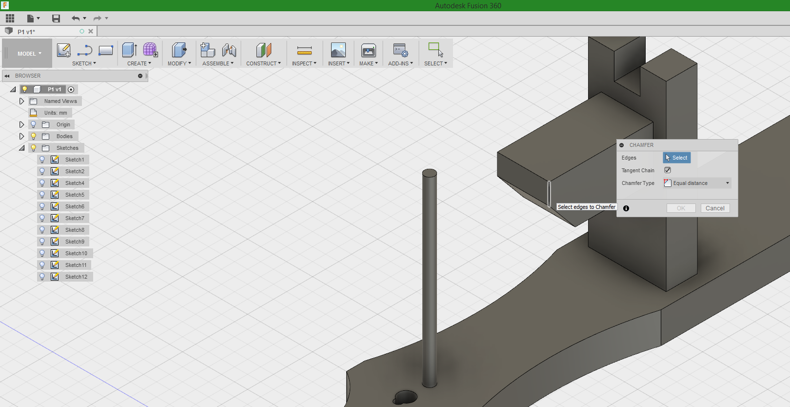The image size is (790, 407).
Task: Toggle Sketch12 visibility bulb
Action: tap(42, 277)
